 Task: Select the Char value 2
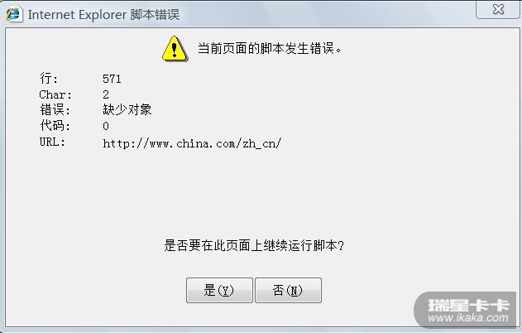[106, 94]
